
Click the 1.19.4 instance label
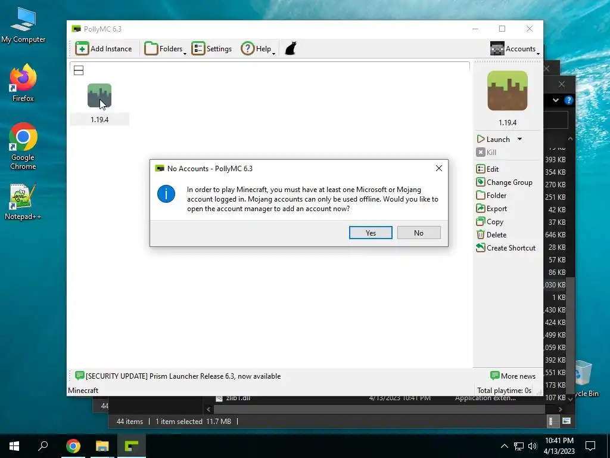tap(99, 119)
